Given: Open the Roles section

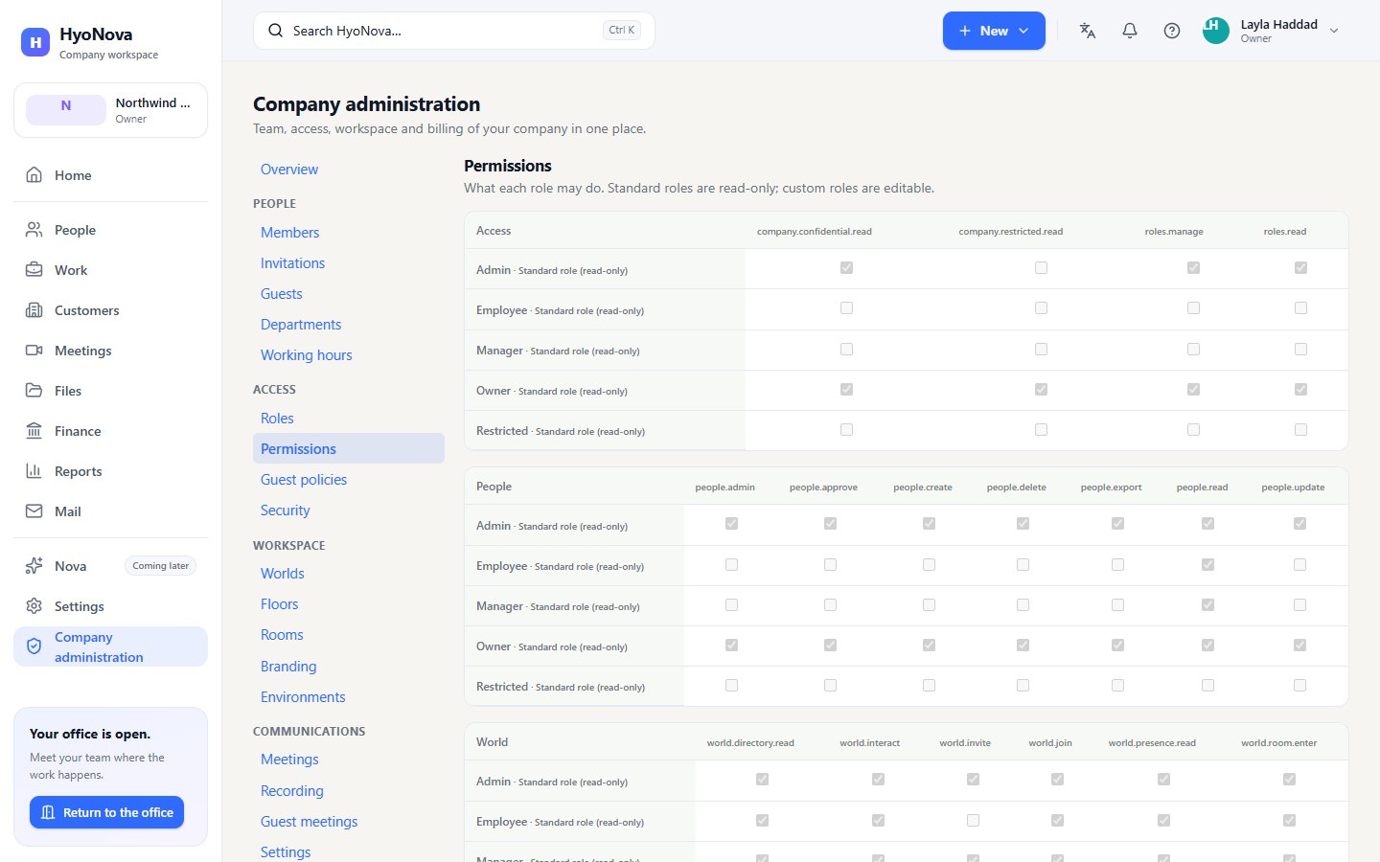Looking at the screenshot, I should point(277,419).
